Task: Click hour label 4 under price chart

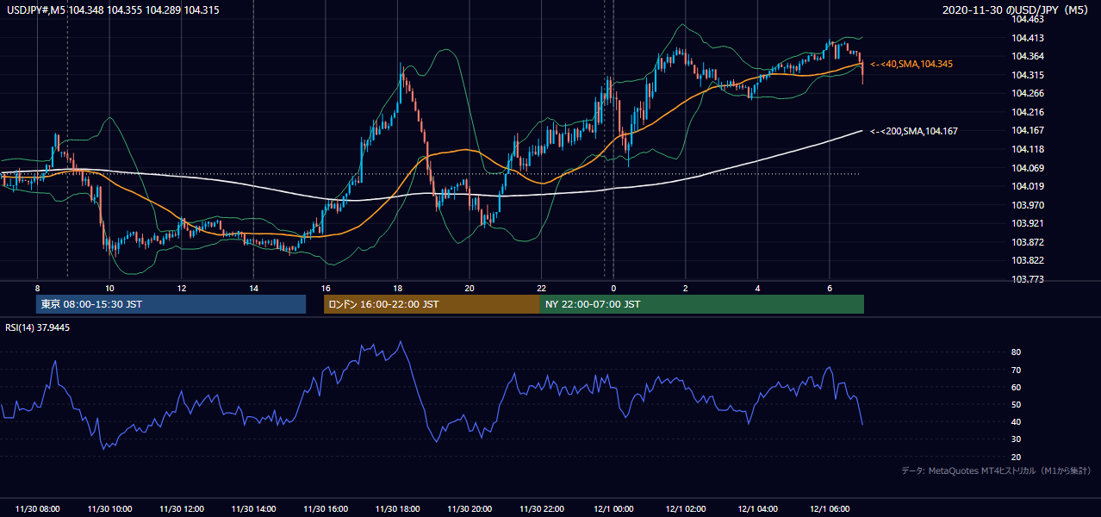Action: (x=757, y=288)
